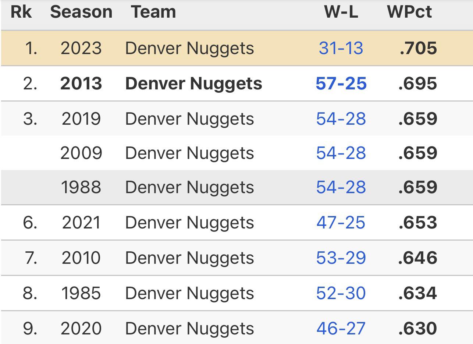Click Denver Nuggets in the 2021 row
Screen dimensions: 473x344
pos(189,223)
